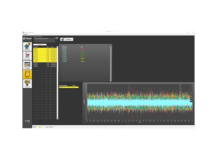Screen dimensions: 217x163
Task: Open the AI Setup module
Action: point(27,84)
